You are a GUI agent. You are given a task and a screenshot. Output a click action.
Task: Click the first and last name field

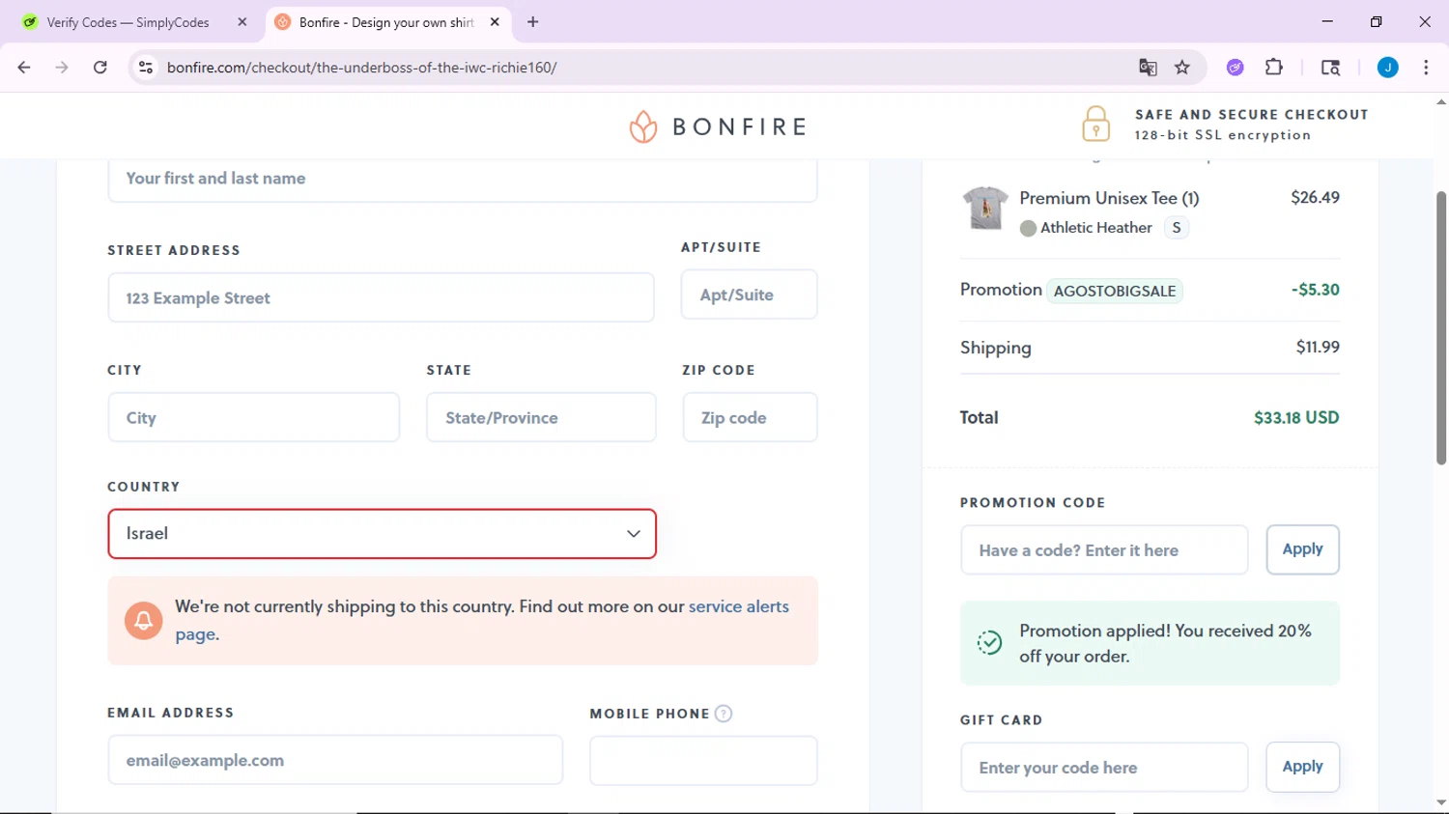click(x=463, y=179)
